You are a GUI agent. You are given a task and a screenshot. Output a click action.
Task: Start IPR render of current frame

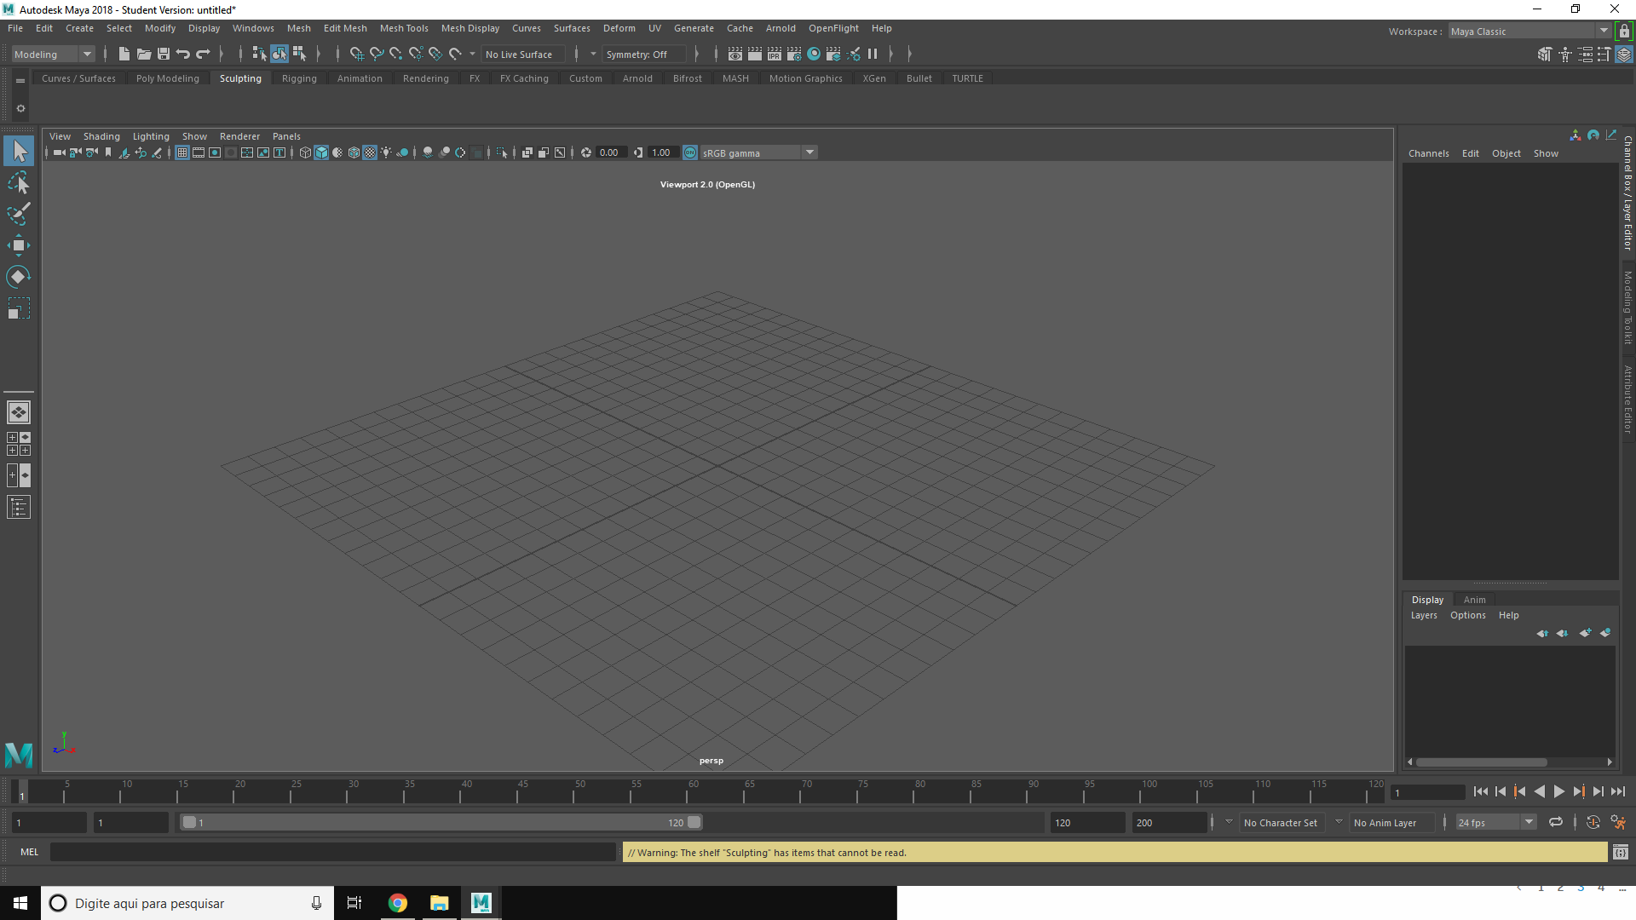click(775, 54)
